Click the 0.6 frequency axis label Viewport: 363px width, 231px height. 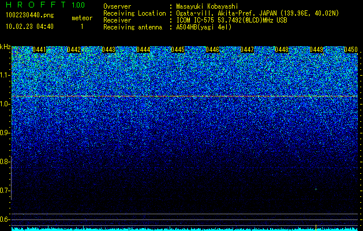(4, 219)
